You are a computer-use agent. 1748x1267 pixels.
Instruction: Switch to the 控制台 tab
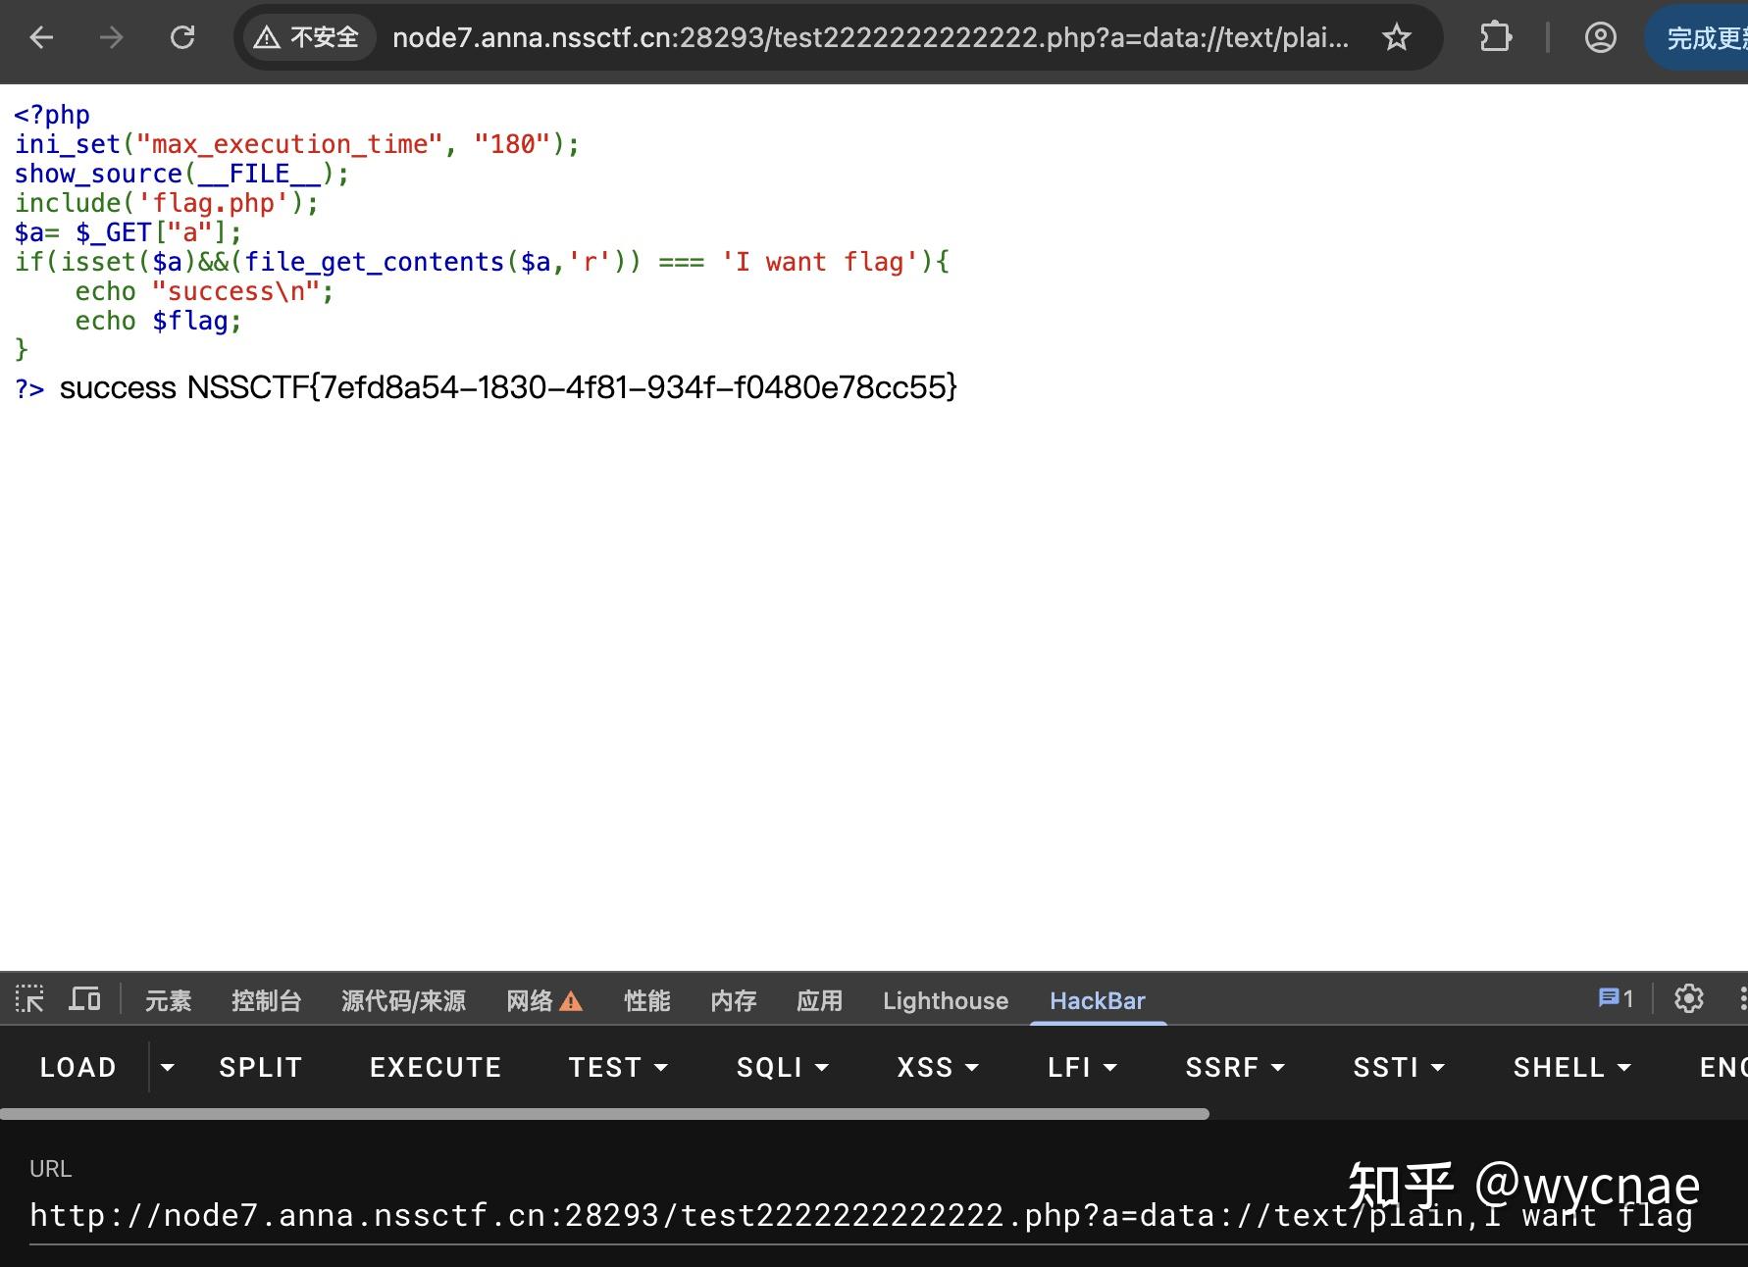[266, 1001]
